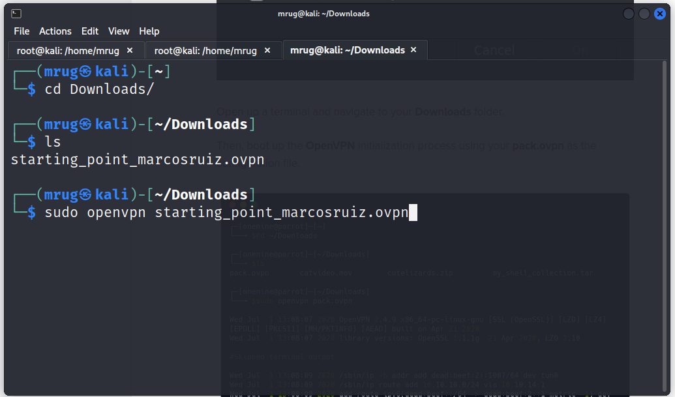Select the mrug@kali: ~/Downloads tab

[x=347, y=50]
